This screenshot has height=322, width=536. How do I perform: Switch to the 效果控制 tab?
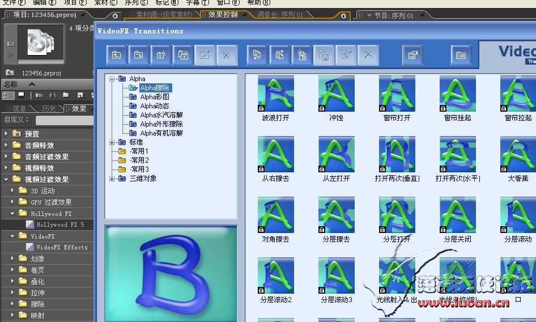(223, 15)
